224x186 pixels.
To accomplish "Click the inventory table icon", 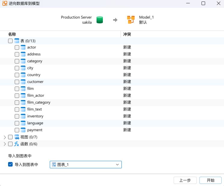I will coord(23,116).
